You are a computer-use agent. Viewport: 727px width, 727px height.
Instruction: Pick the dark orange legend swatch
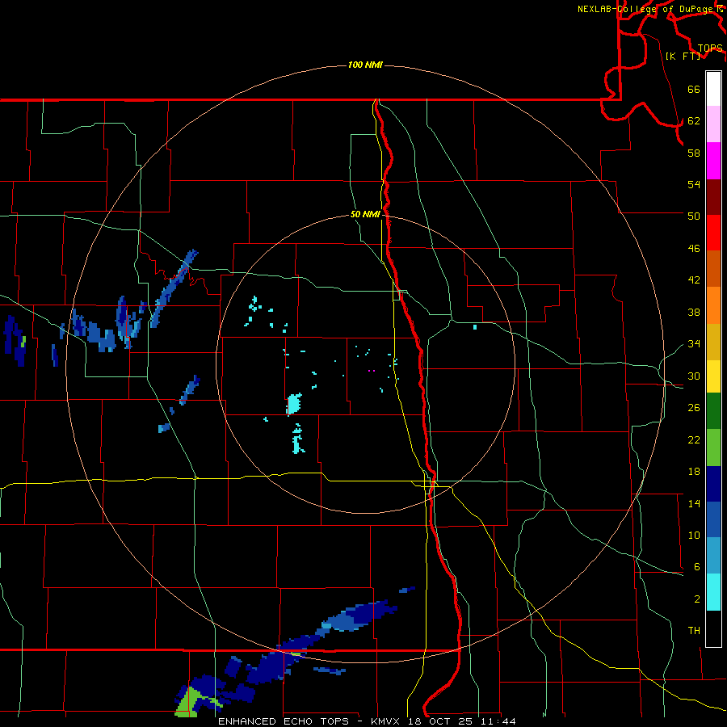pos(713,269)
